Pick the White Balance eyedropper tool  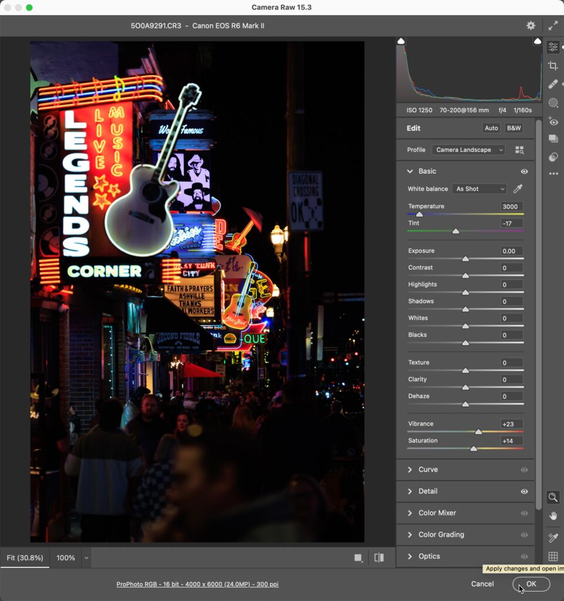point(518,188)
